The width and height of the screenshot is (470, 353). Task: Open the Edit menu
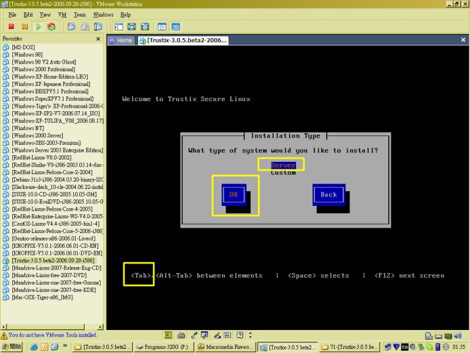point(28,14)
